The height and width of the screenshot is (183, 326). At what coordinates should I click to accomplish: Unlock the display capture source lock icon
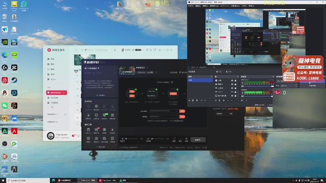[236, 96]
